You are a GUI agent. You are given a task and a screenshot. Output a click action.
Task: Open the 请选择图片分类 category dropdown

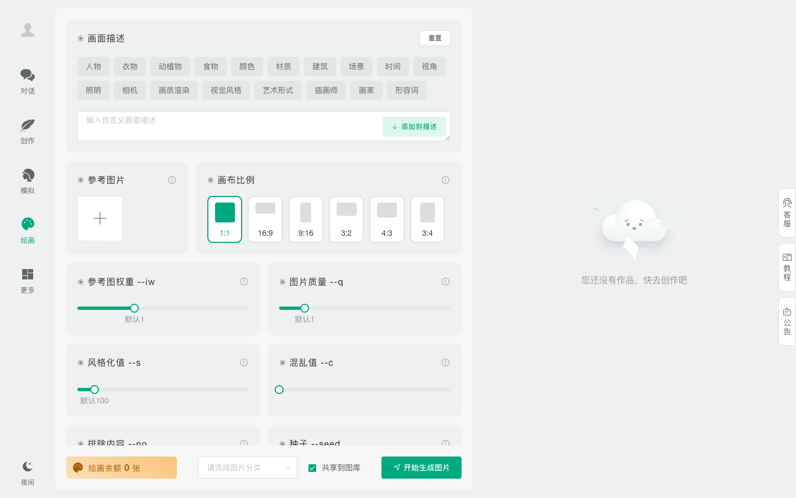click(247, 468)
